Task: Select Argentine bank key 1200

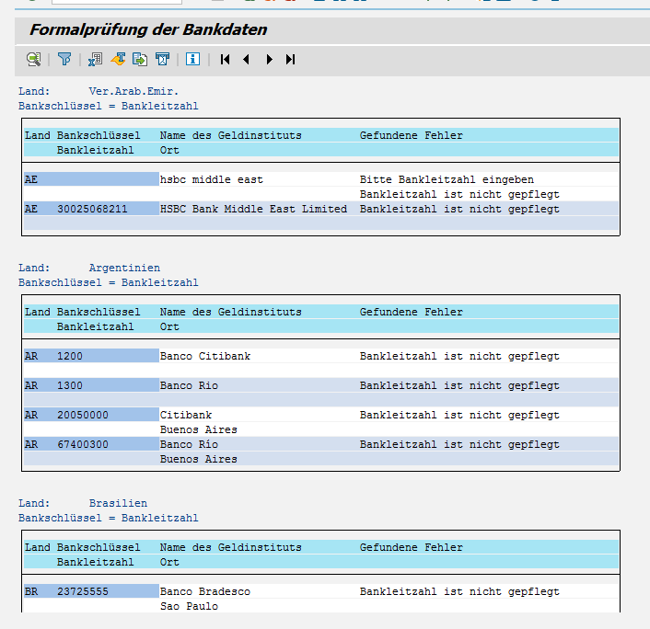Action: (70, 356)
